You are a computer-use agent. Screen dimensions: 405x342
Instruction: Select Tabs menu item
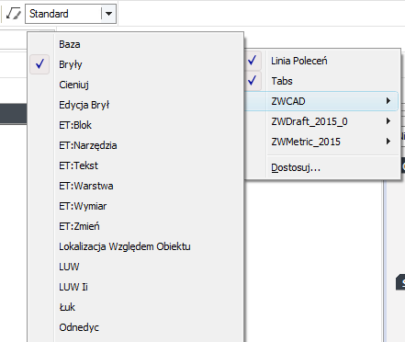[322, 81]
